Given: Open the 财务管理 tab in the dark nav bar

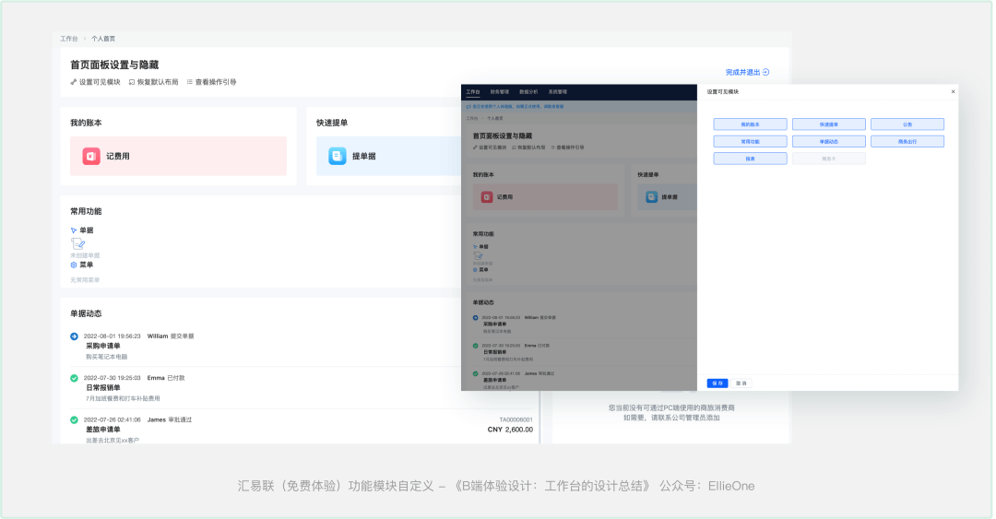Looking at the screenshot, I should (500, 92).
